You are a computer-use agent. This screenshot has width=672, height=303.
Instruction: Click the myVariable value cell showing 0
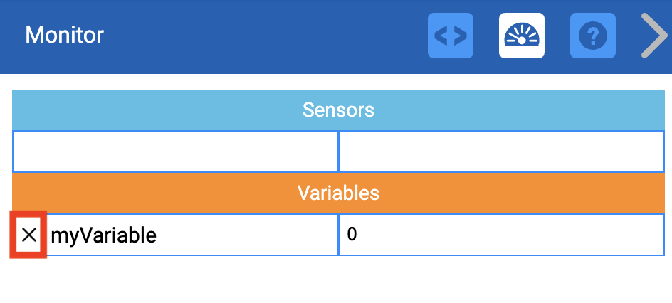[502, 235]
